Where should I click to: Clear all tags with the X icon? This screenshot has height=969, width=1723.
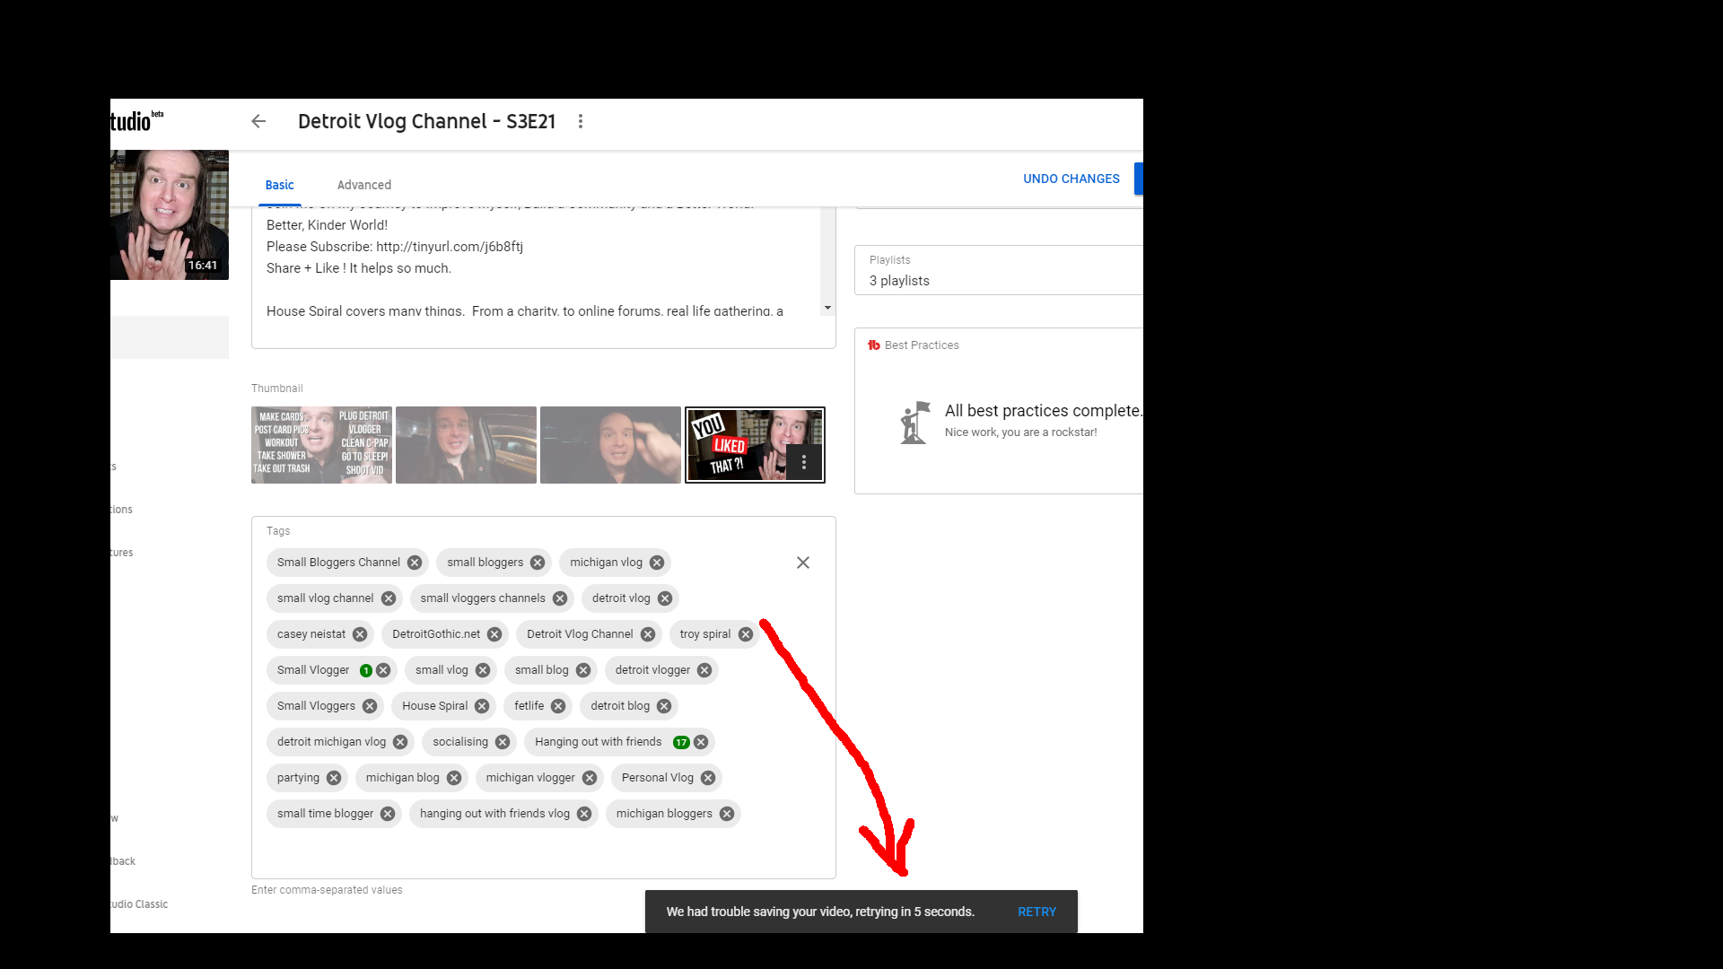pyautogui.click(x=803, y=563)
